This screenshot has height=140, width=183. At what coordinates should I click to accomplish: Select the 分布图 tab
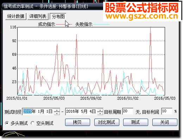point(58,16)
